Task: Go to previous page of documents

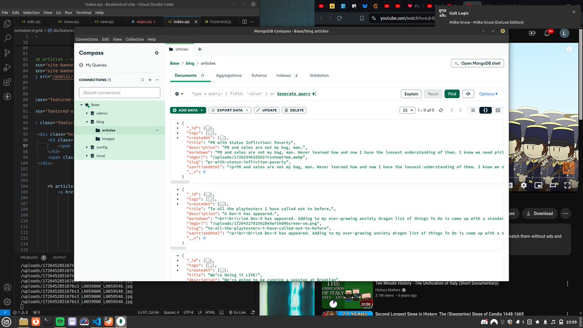Action: (x=452, y=110)
